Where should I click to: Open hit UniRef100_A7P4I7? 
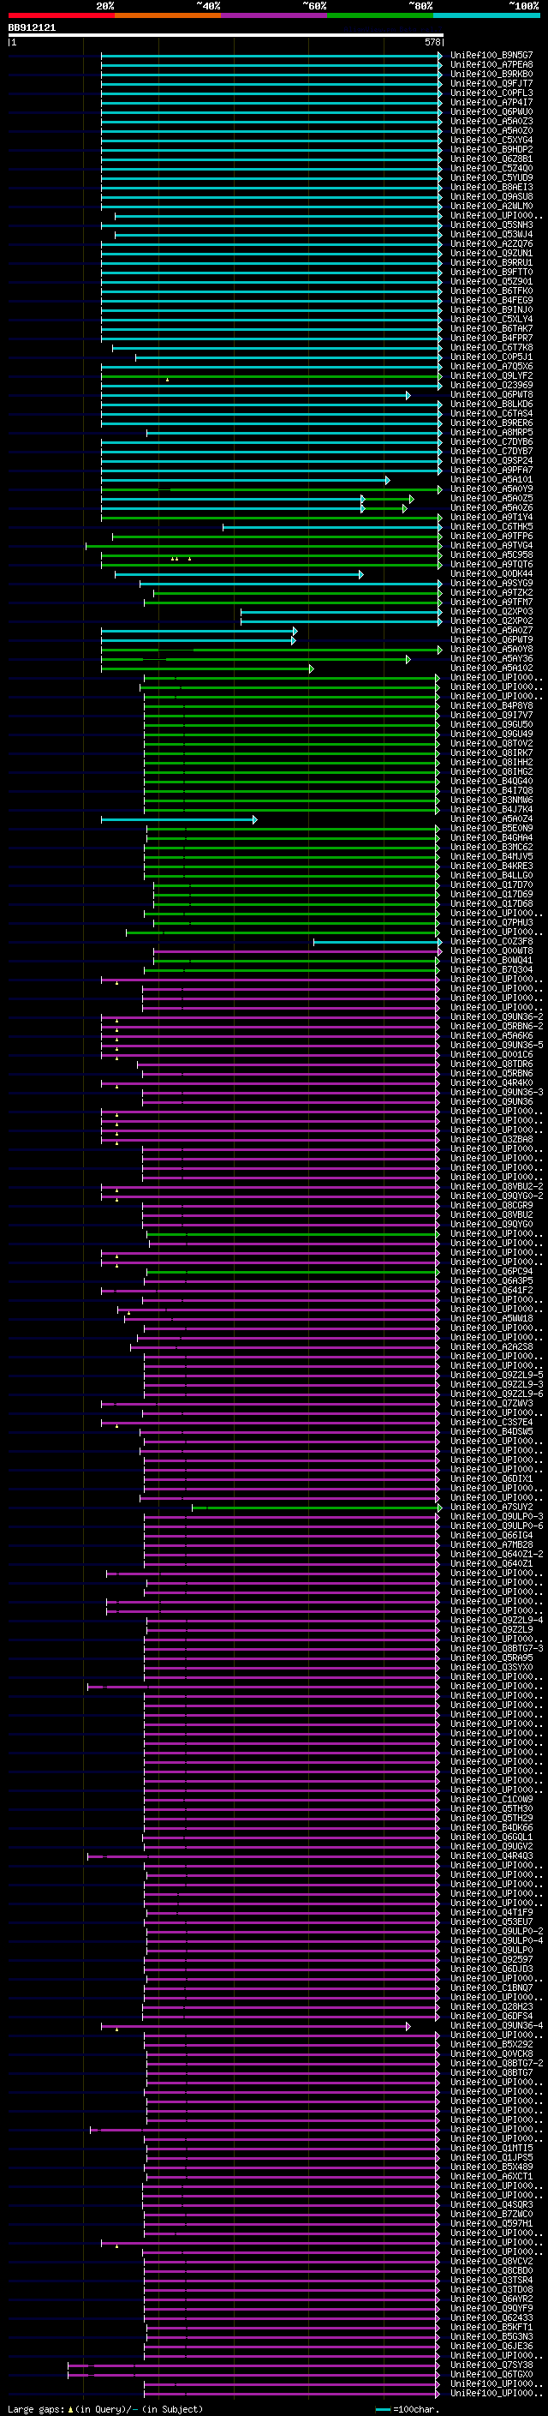pyautogui.click(x=491, y=102)
